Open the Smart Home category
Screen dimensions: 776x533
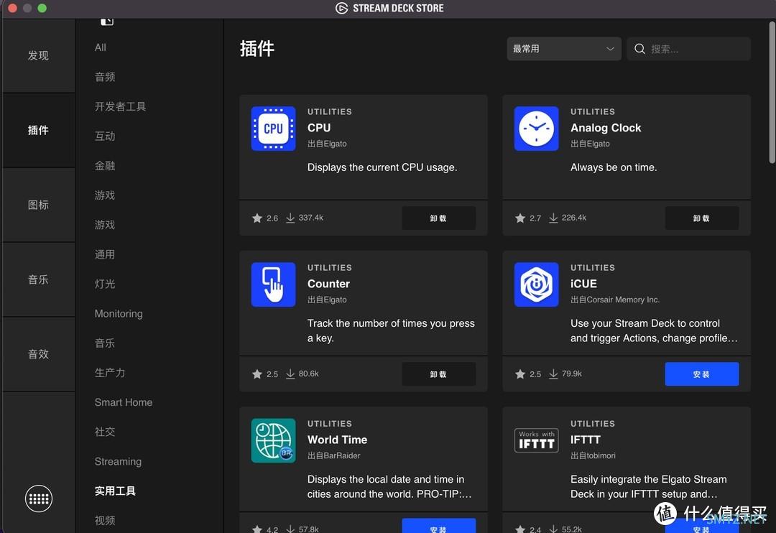point(124,402)
